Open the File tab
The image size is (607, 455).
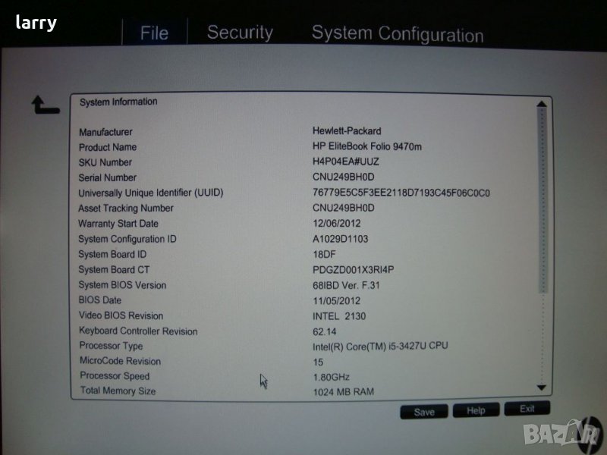(x=154, y=33)
